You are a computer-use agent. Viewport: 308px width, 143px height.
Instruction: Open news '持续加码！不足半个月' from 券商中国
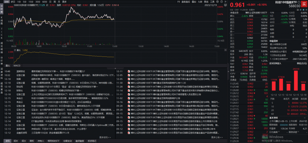59,129
